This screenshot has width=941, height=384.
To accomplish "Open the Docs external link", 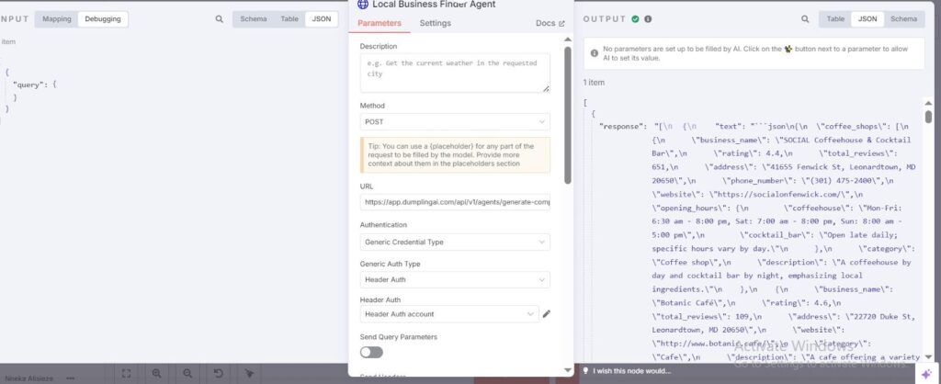I will [x=550, y=23].
